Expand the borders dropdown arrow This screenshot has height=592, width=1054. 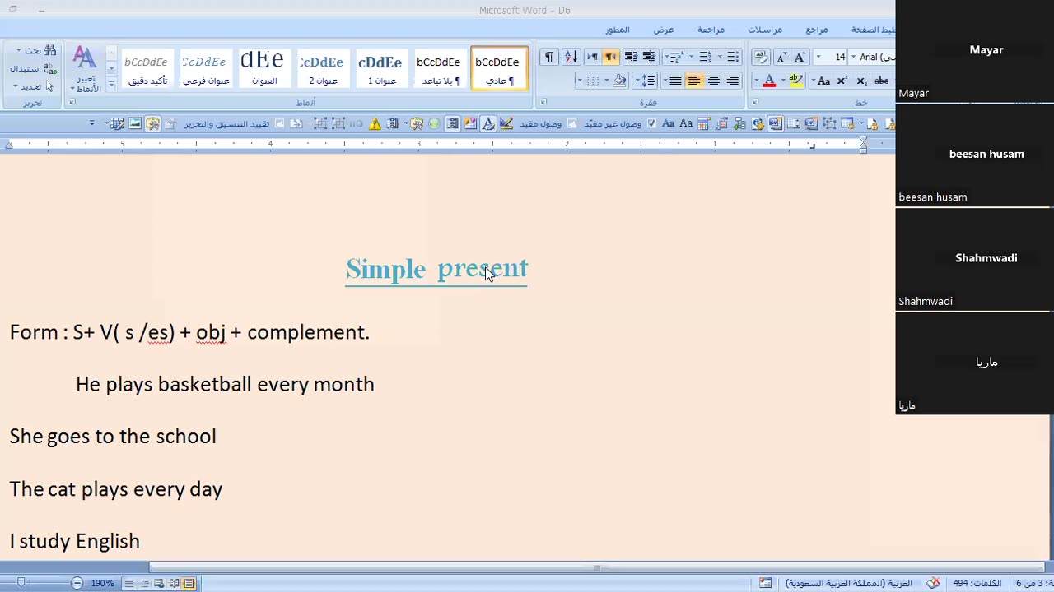click(580, 81)
